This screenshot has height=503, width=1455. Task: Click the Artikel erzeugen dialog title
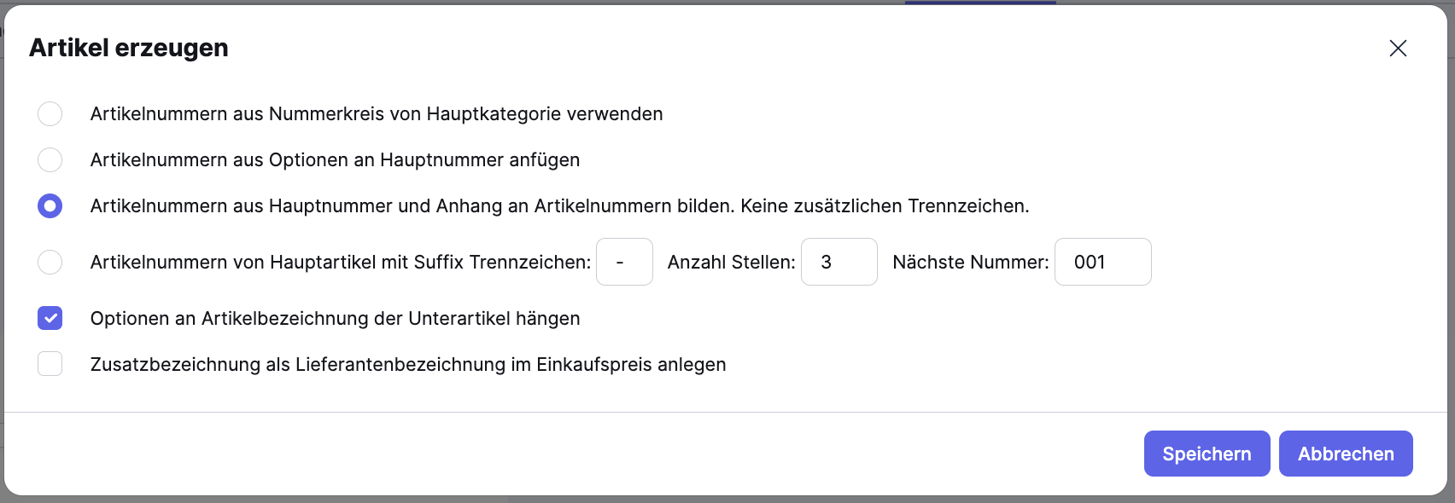tap(129, 48)
